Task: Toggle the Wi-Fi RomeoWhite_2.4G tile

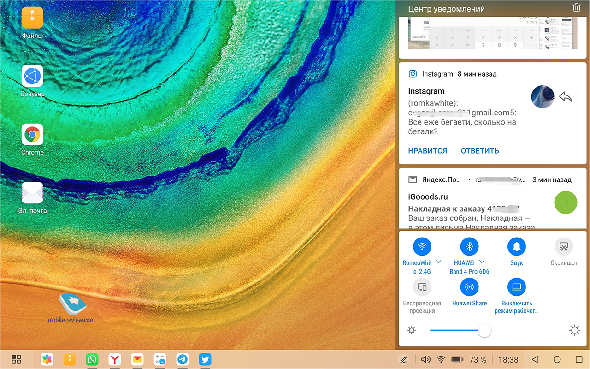Action: [422, 247]
